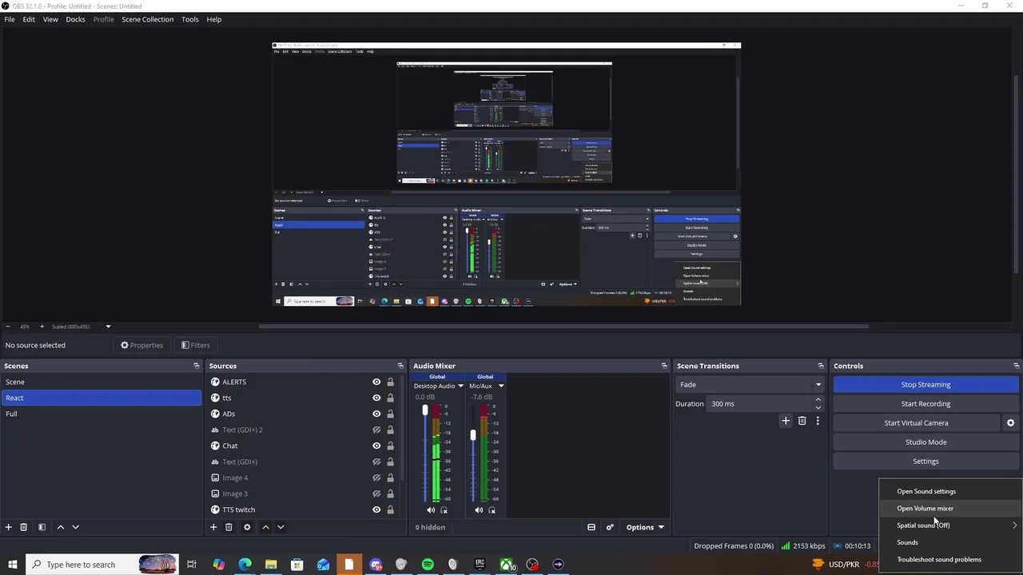Viewport: 1023px width, 575px height.
Task: Click Stop Streaming button
Action: coord(926,385)
